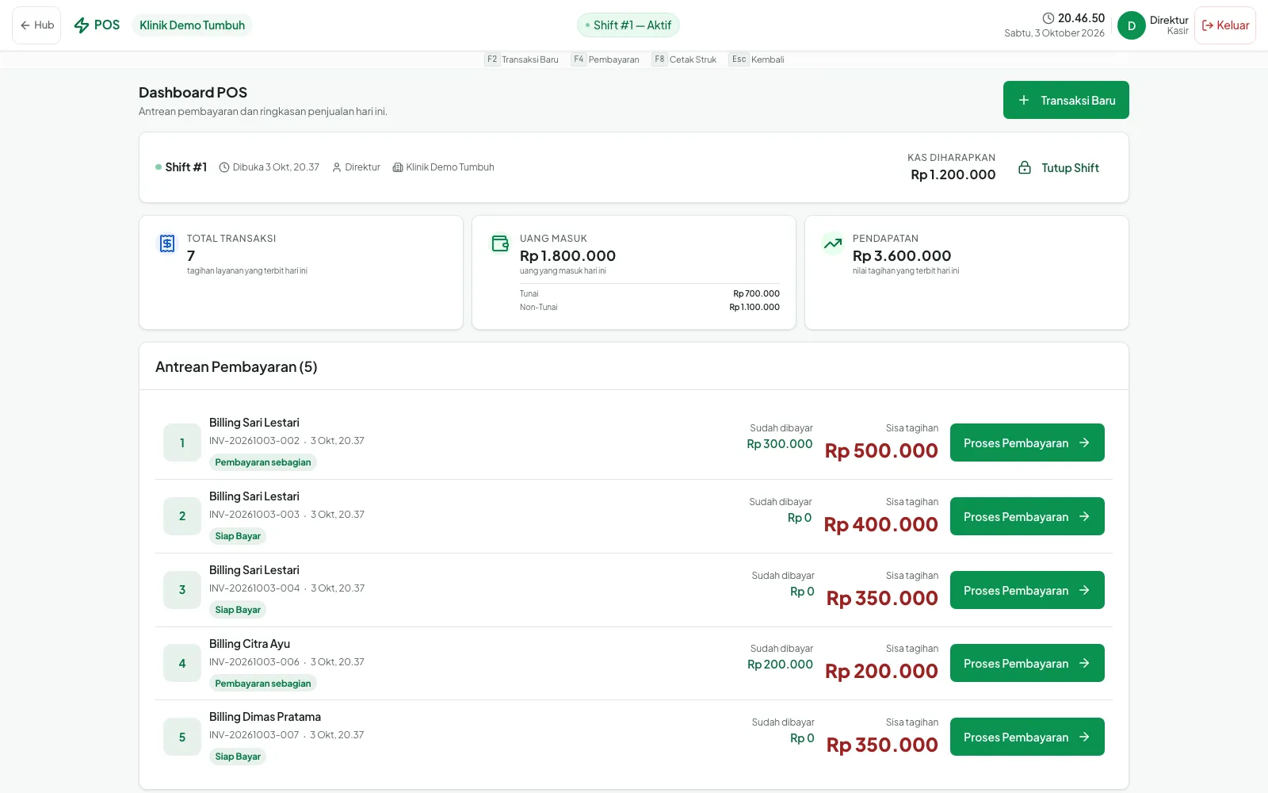
Task: Click queue number 1 badge
Action: pyautogui.click(x=182, y=442)
